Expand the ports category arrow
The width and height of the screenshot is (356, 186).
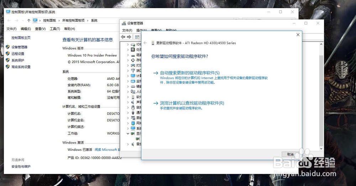[x=128, y=71]
